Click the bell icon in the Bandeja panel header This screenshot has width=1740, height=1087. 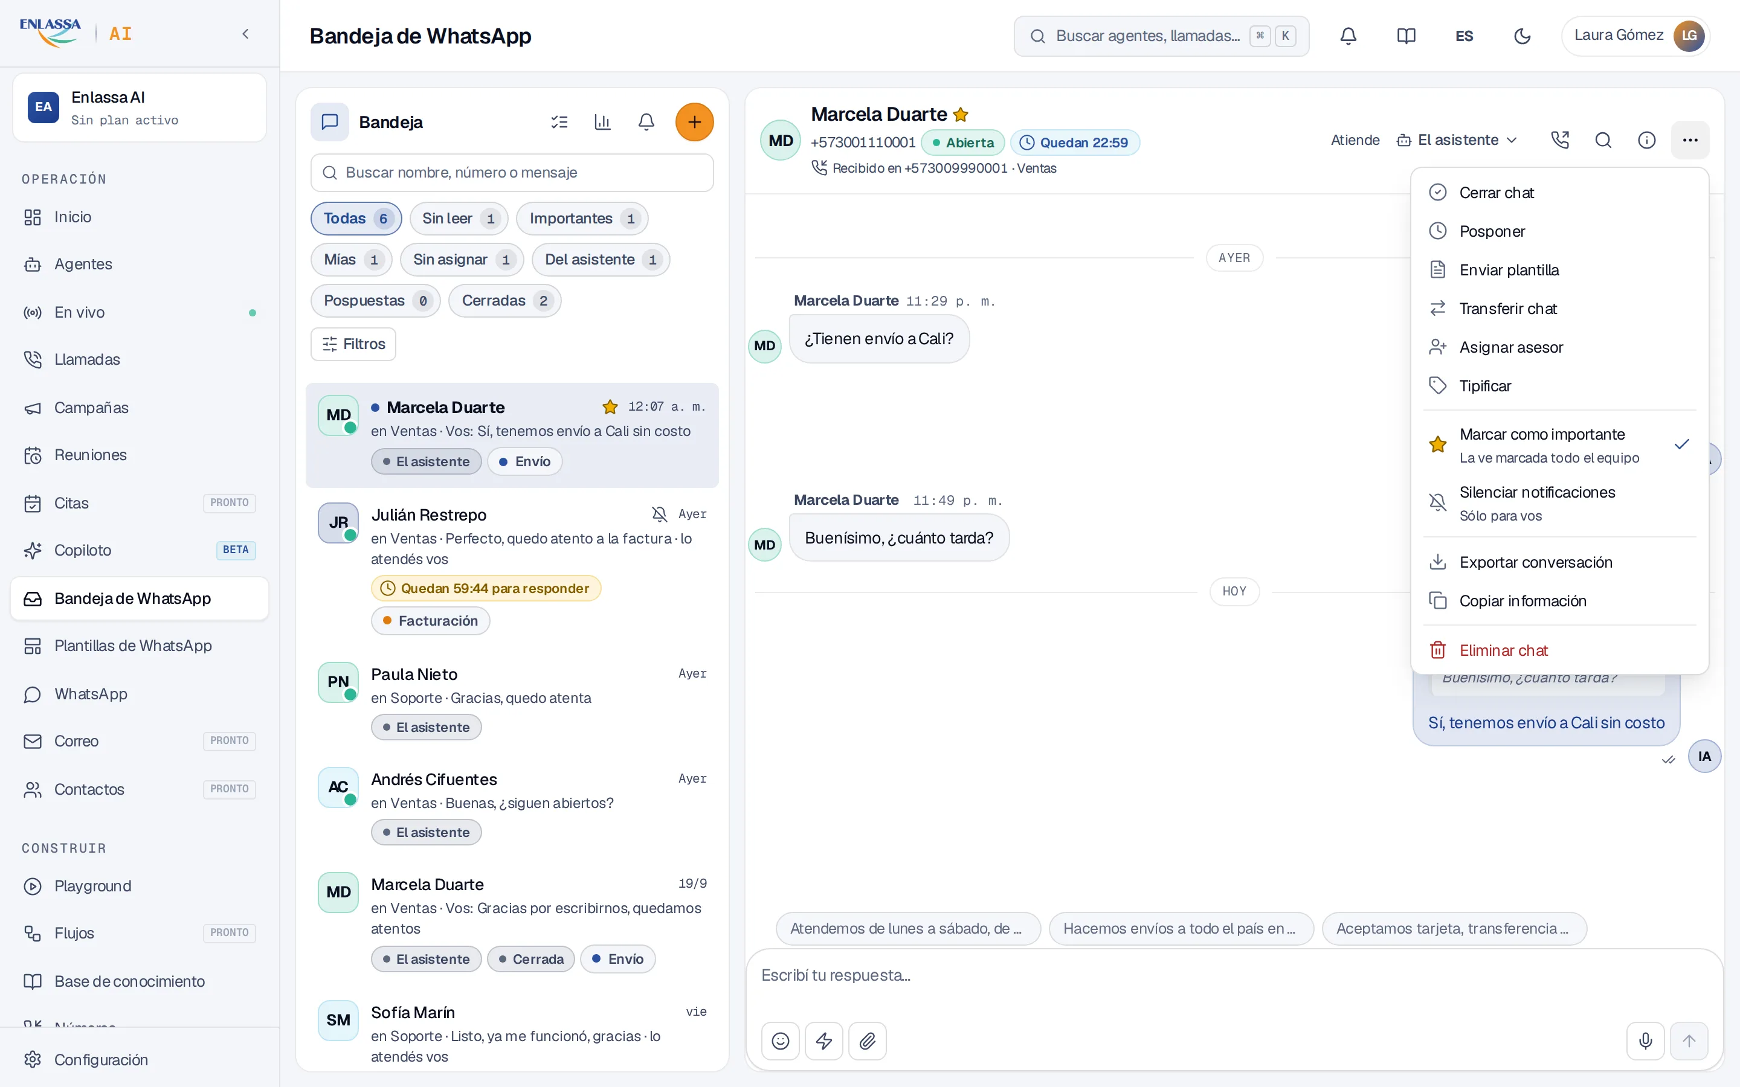click(x=646, y=122)
